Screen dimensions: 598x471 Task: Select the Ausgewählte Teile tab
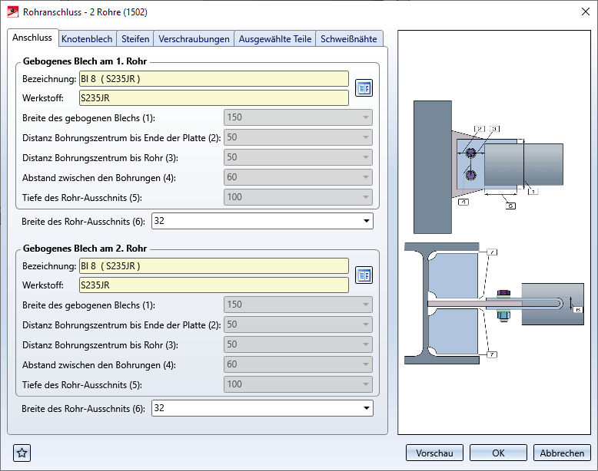click(275, 39)
